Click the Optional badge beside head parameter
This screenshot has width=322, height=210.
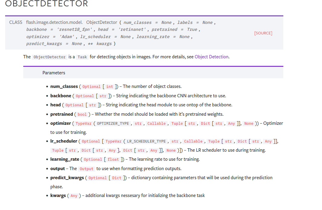[74, 105]
